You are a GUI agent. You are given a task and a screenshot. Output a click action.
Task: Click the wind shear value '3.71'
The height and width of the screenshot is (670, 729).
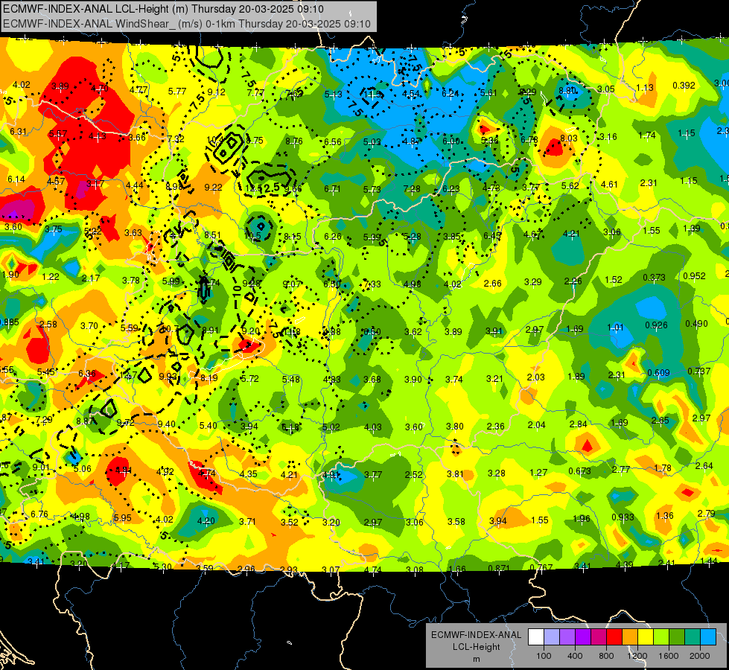pos(247,522)
